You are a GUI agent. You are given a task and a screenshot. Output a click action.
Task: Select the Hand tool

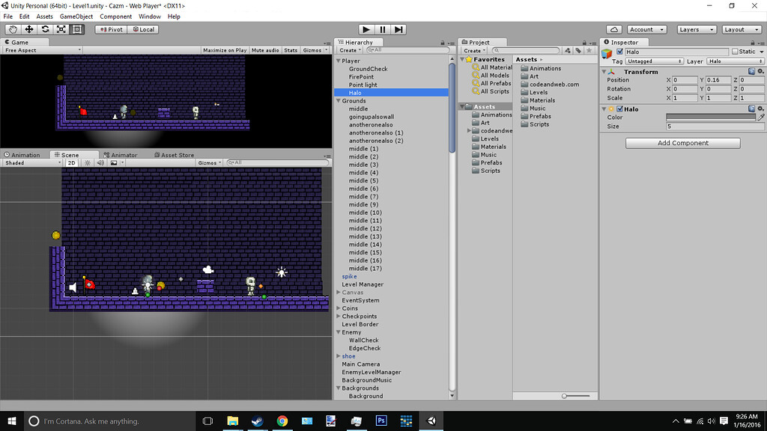pos(12,28)
